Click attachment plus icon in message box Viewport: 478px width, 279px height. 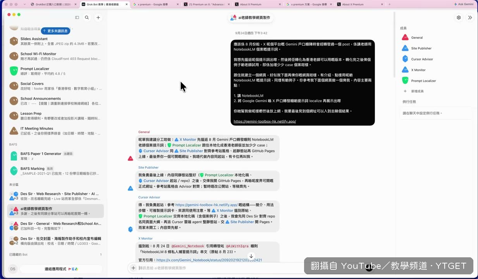133,268
